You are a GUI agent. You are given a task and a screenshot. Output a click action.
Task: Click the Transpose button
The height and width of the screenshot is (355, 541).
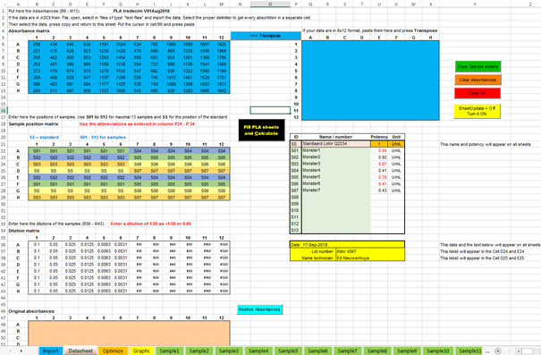pos(266,36)
